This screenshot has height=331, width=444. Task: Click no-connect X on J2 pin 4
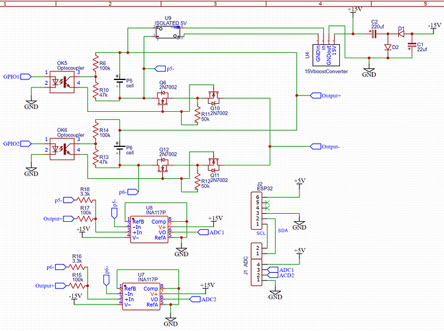pos(267,208)
